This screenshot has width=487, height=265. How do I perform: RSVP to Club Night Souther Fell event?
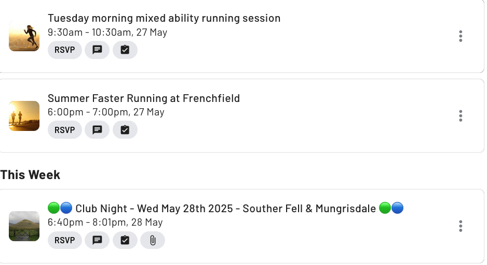click(x=64, y=240)
